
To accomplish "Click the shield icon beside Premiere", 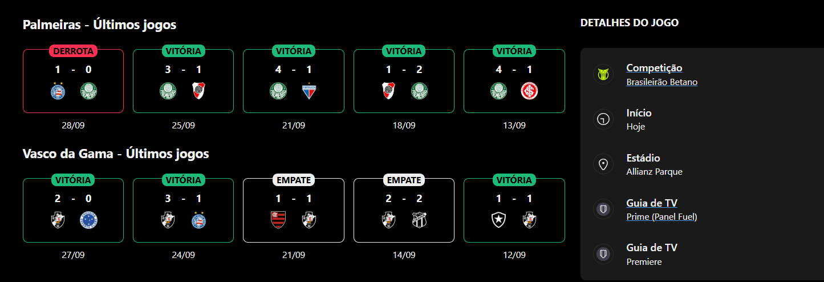I will [603, 254].
